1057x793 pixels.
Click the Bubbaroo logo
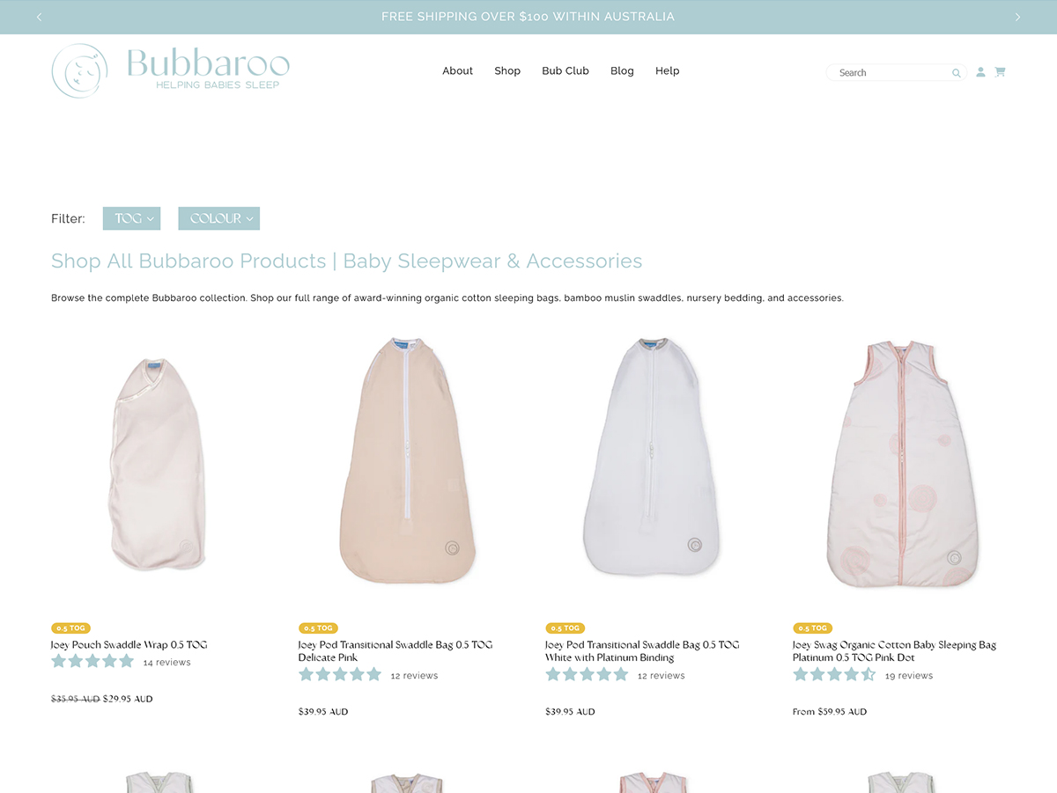pyautogui.click(x=171, y=70)
